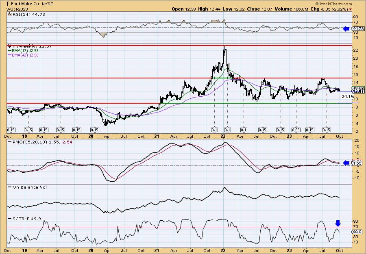Select the EMA(17) 12.58 legend entry

pos(23,51)
